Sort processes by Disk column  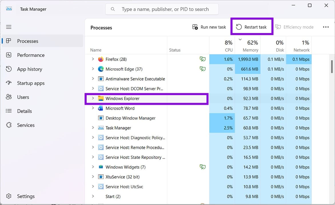point(273,46)
